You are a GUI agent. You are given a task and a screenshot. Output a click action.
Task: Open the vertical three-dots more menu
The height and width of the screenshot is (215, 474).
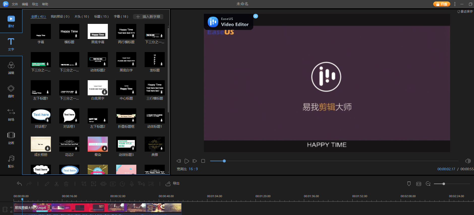[455, 4]
